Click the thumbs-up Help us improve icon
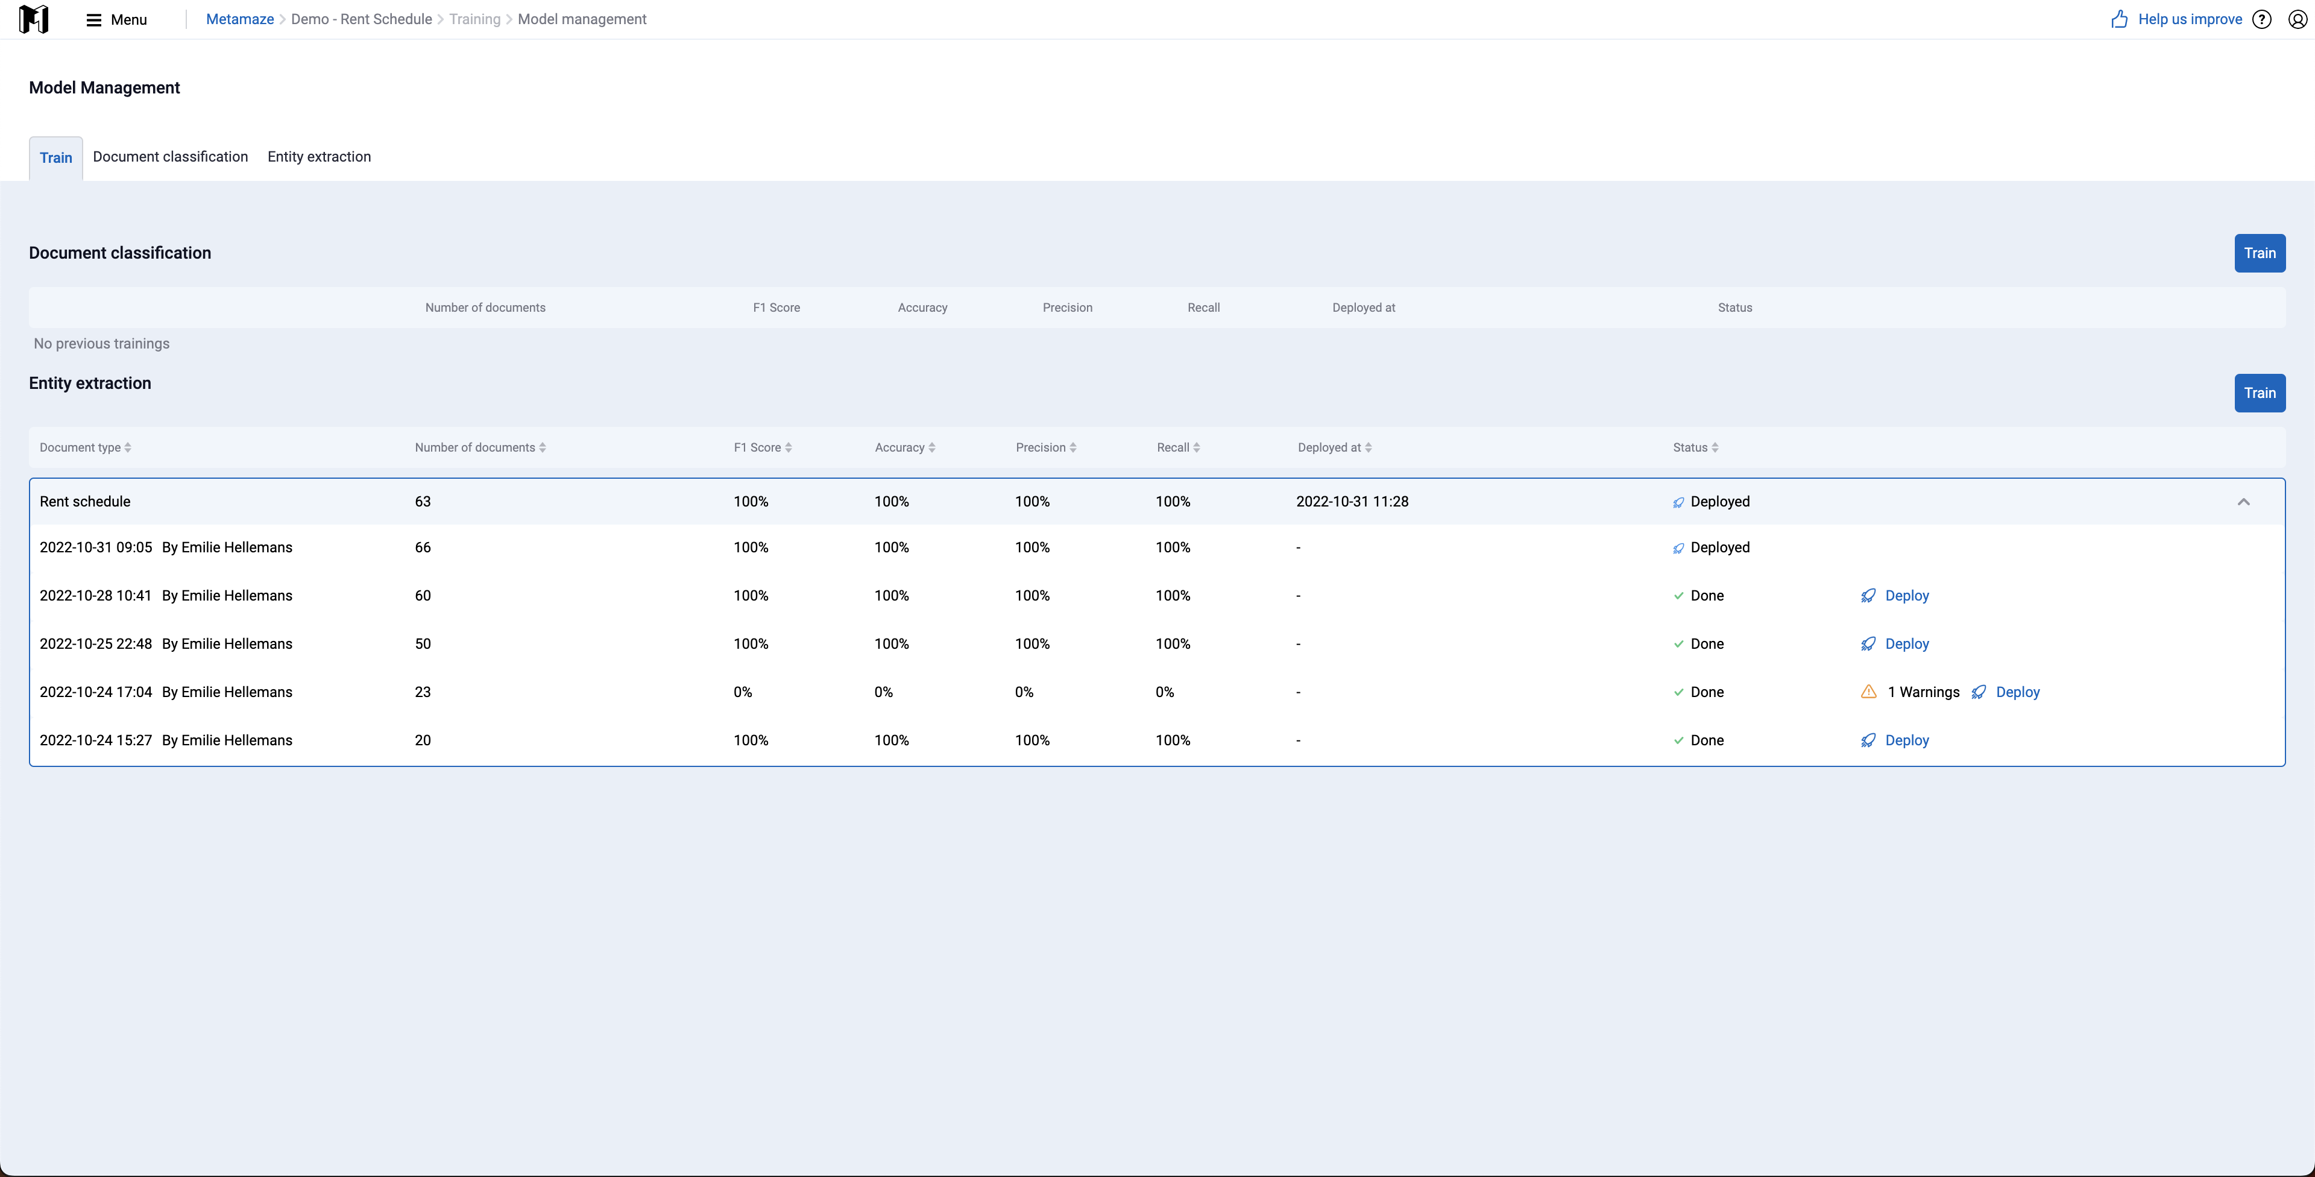This screenshot has height=1177, width=2315. 2119,19
